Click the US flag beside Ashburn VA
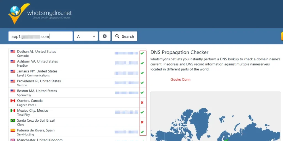The width and height of the screenshot is (283, 141). (13, 61)
